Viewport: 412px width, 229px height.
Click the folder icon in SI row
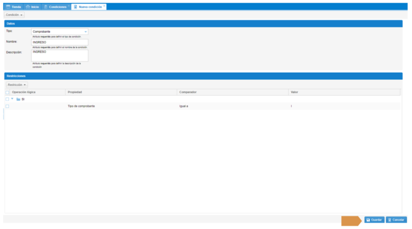pyautogui.click(x=18, y=99)
